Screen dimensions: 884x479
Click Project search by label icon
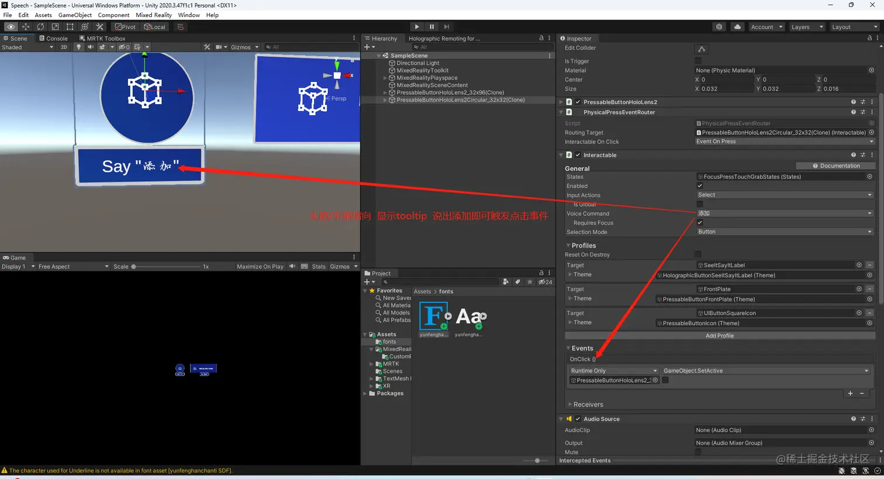pos(517,282)
